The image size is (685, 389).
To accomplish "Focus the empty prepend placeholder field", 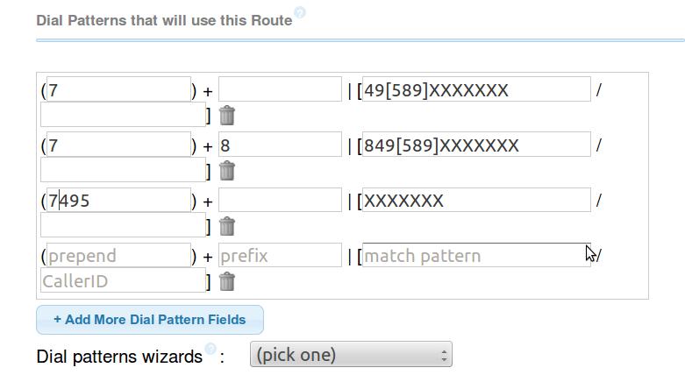I will click(118, 255).
